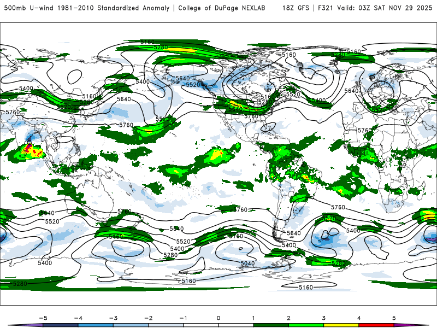
Task: Click the light blue -3 to -2 colorbar segment
Action: (x=131, y=325)
